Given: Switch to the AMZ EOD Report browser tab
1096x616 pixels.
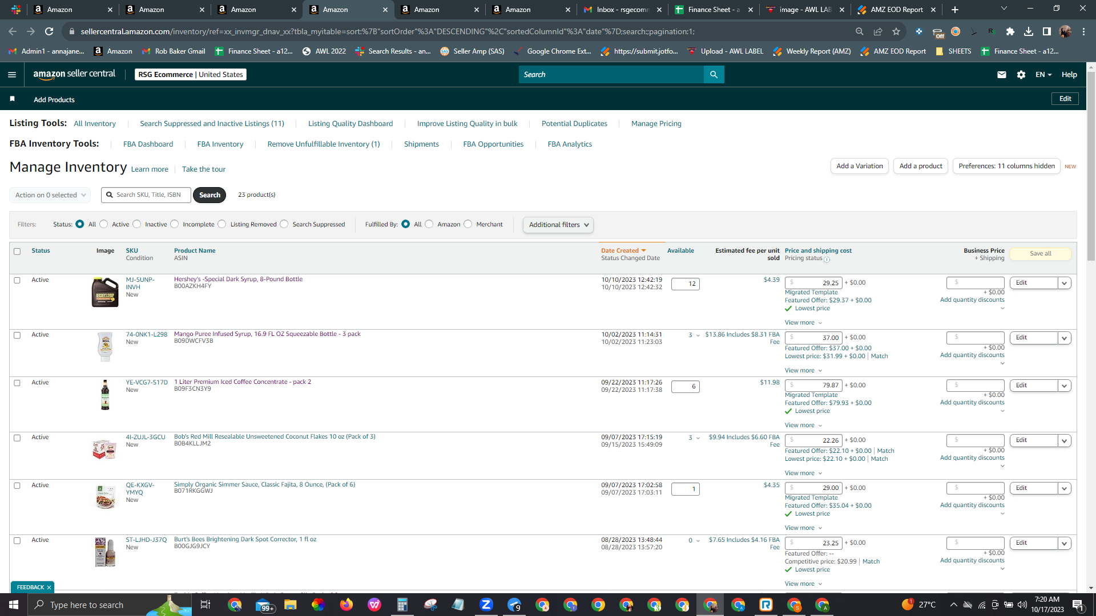Looking at the screenshot, I should point(896,10).
